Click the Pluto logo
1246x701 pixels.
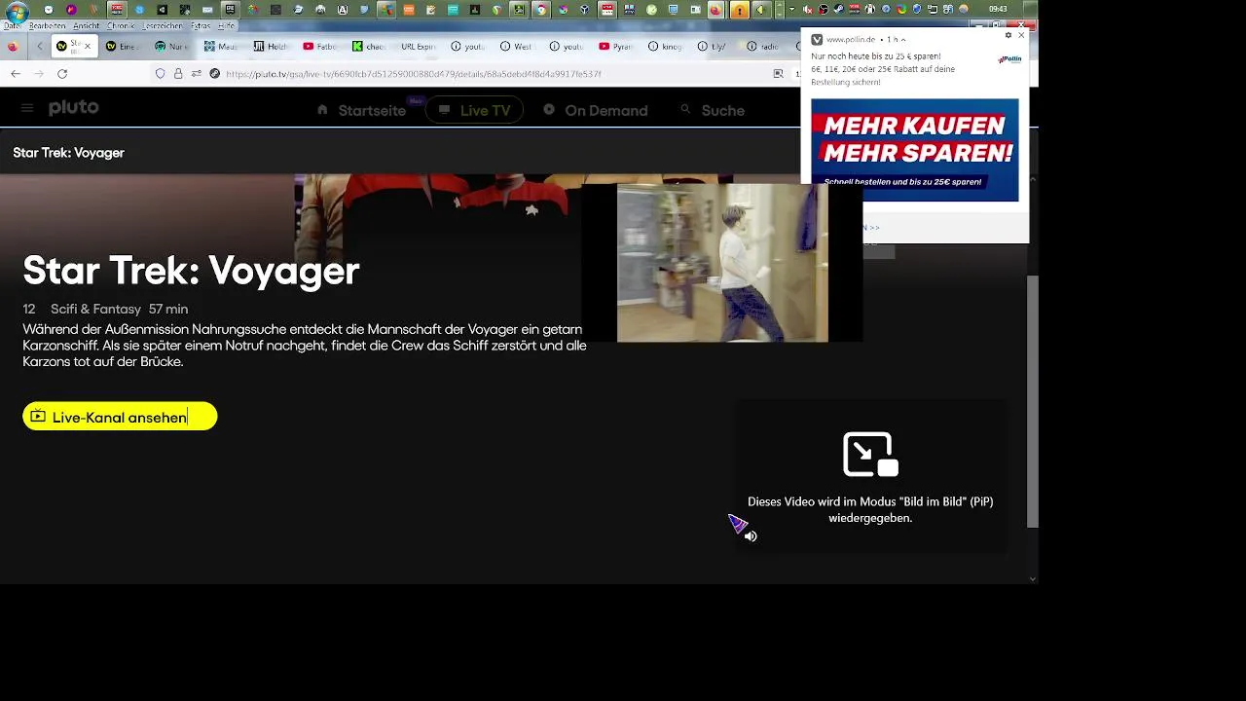[x=74, y=107]
